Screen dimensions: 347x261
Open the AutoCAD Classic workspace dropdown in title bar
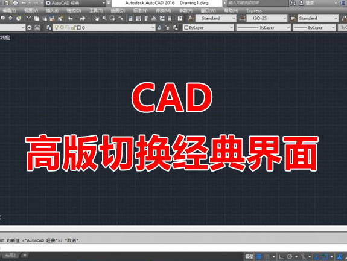pos(75,3)
